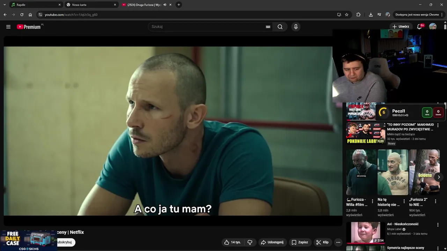Open Moya Label channel link
This screenshot has width=447, height=251.
coord(394,229)
